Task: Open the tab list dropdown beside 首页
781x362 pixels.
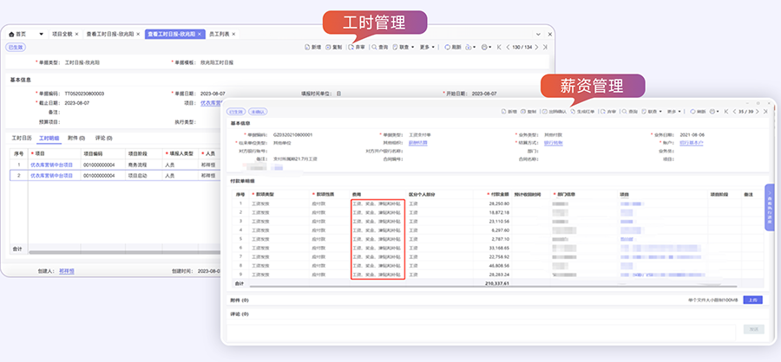Action: 41,34
